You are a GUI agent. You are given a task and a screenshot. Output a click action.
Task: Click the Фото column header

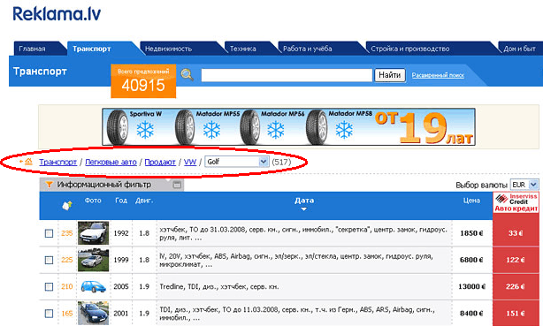point(93,201)
